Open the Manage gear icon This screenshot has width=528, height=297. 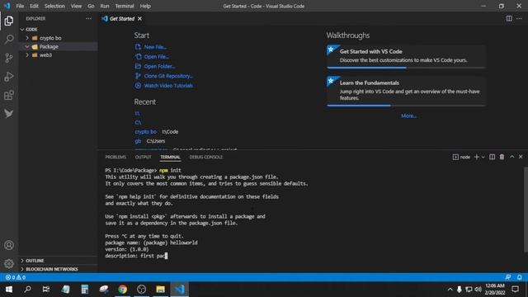click(x=9, y=264)
